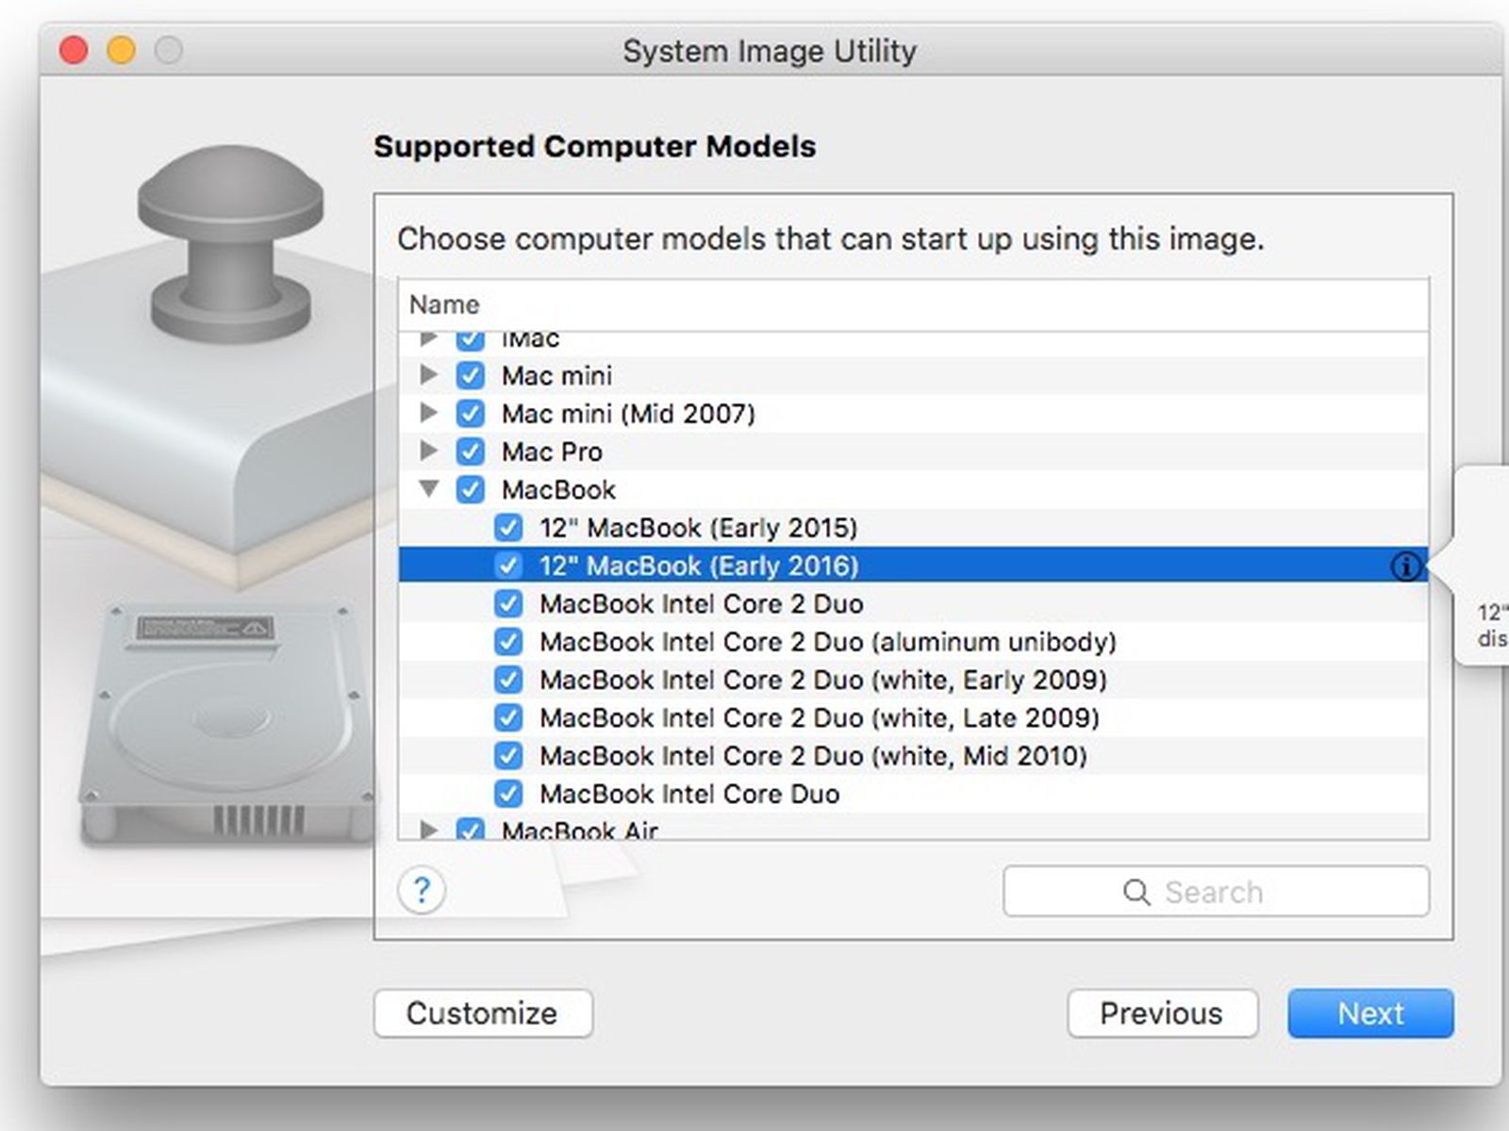The width and height of the screenshot is (1509, 1131).
Task: Select MacBook Intel Core 2 Duo (white, Early 2009)
Action: pyautogui.click(x=822, y=680)
